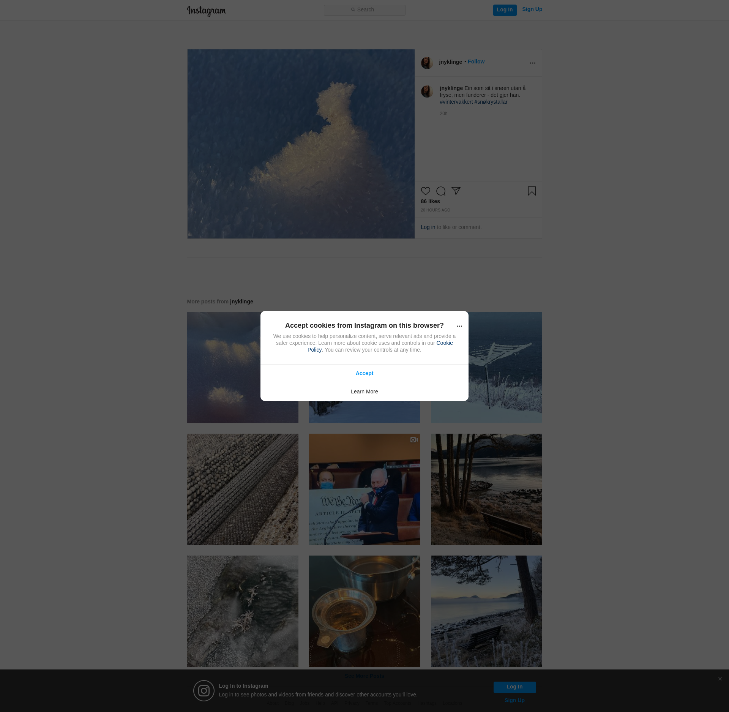Click the main snow crystal photo
The height and width of the screenshot is (712, 729).
(301, 144)
